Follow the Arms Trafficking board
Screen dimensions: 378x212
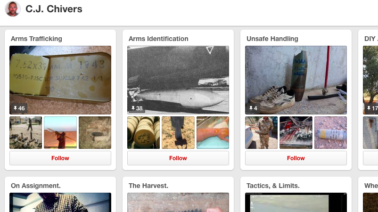[60, 158]
